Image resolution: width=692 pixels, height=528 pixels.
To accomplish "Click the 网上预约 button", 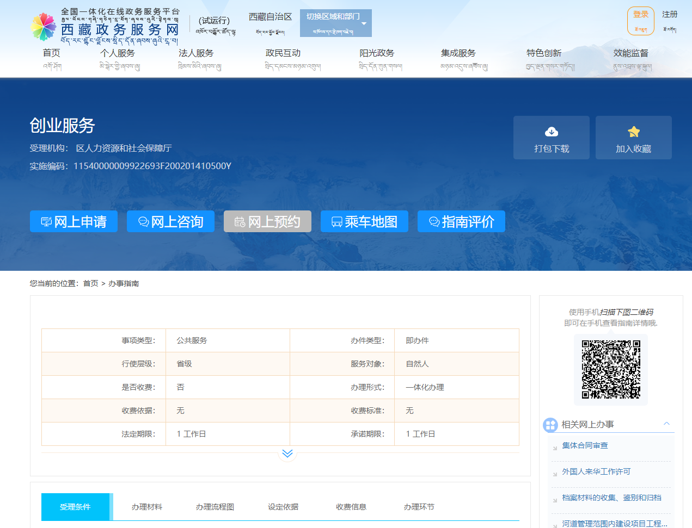I will 267,221.
